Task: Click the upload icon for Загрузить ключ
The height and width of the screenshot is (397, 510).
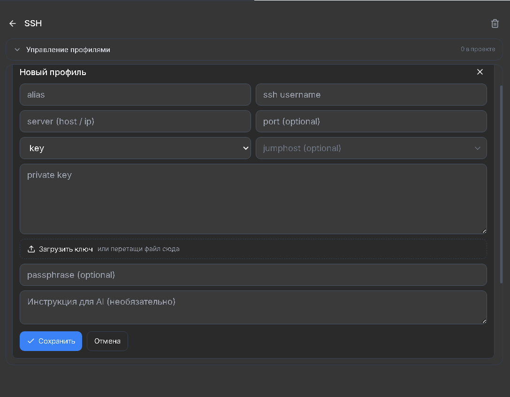Action: 31,249
